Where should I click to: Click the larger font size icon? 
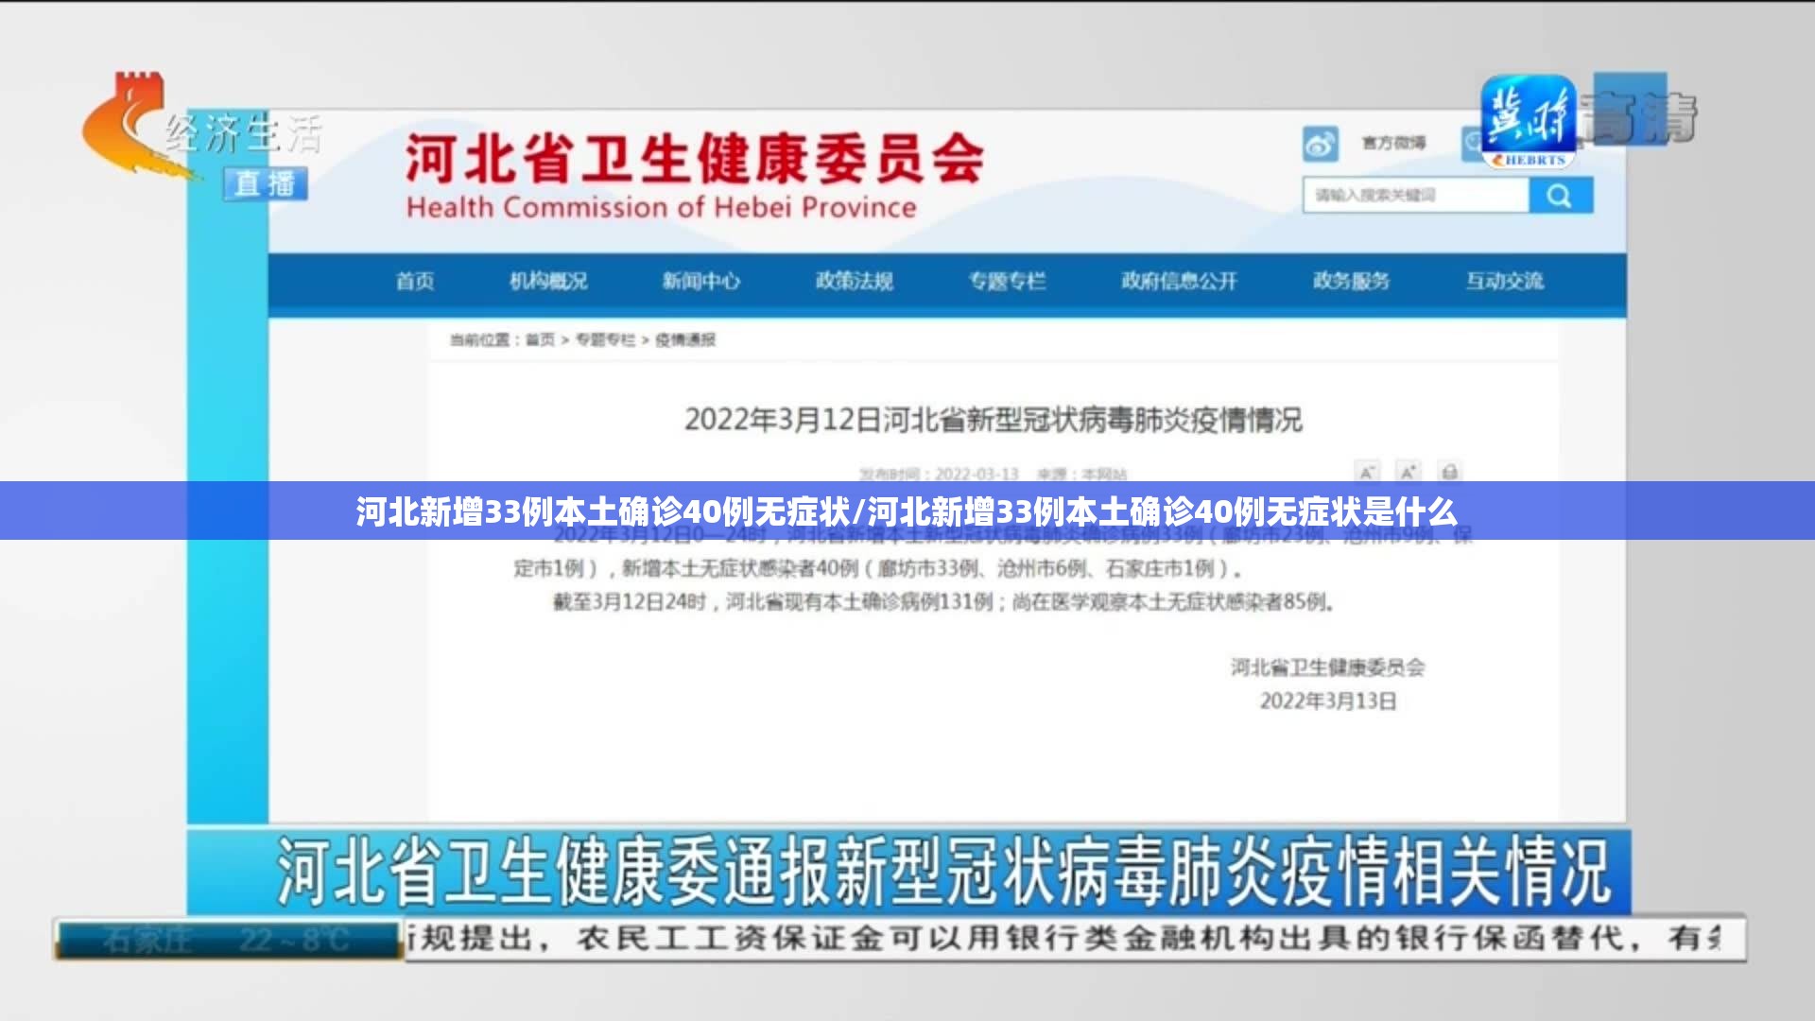tap(1409, 471)
